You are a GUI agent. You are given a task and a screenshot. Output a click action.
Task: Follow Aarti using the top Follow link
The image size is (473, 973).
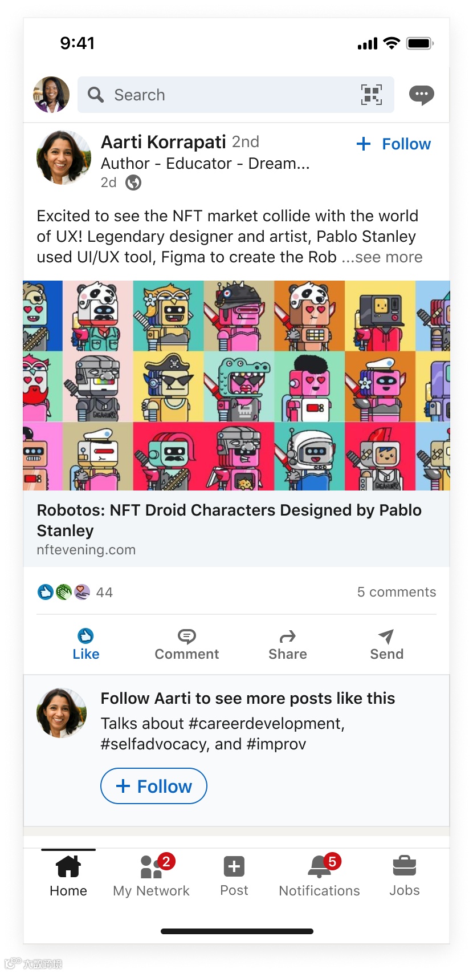click(x=394, y=144)
